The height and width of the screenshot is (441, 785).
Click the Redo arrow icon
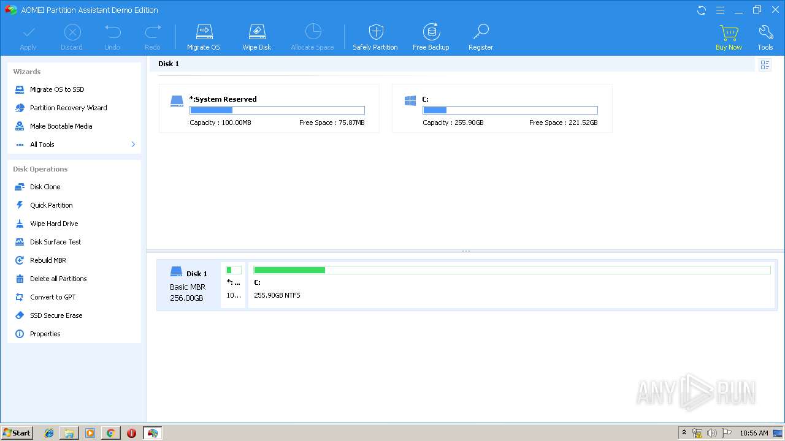153,32
